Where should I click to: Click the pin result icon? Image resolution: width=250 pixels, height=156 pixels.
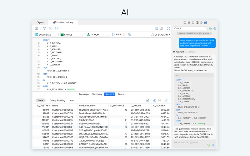tap(167, 100)
